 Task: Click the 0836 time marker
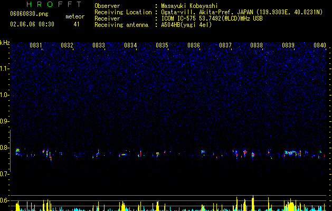coord(194,45)
